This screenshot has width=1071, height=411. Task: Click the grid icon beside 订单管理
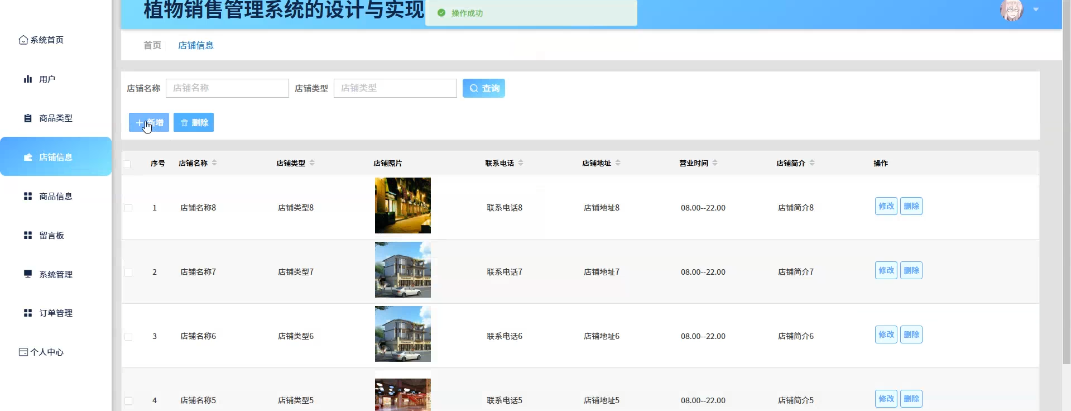coord(28,313)
